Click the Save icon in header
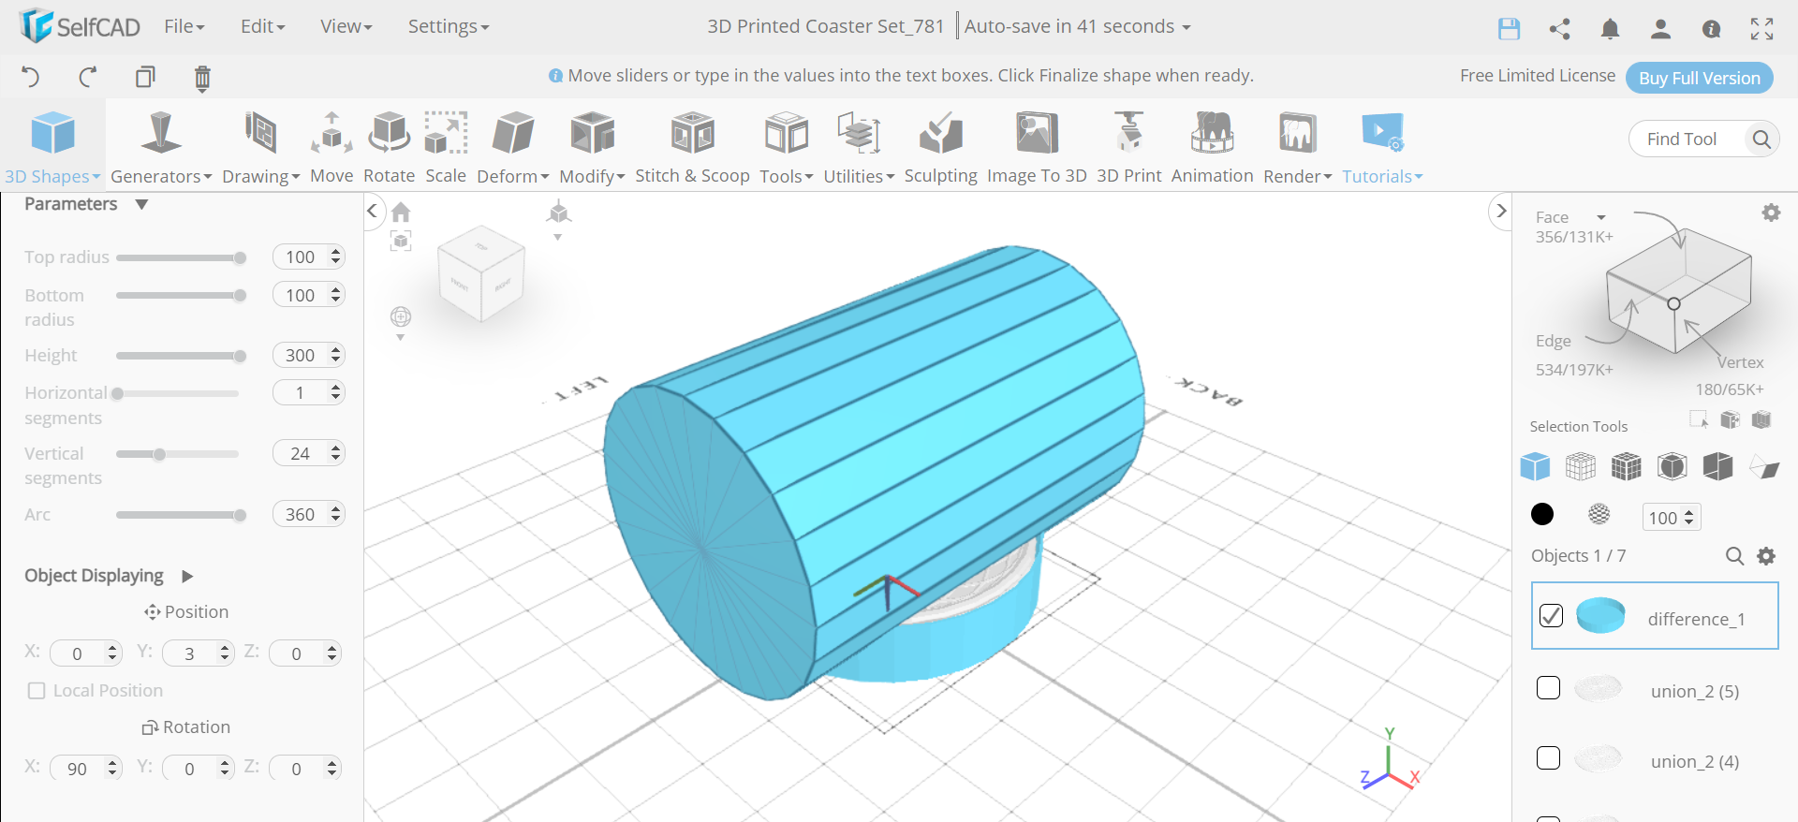 click(1509, 28)
